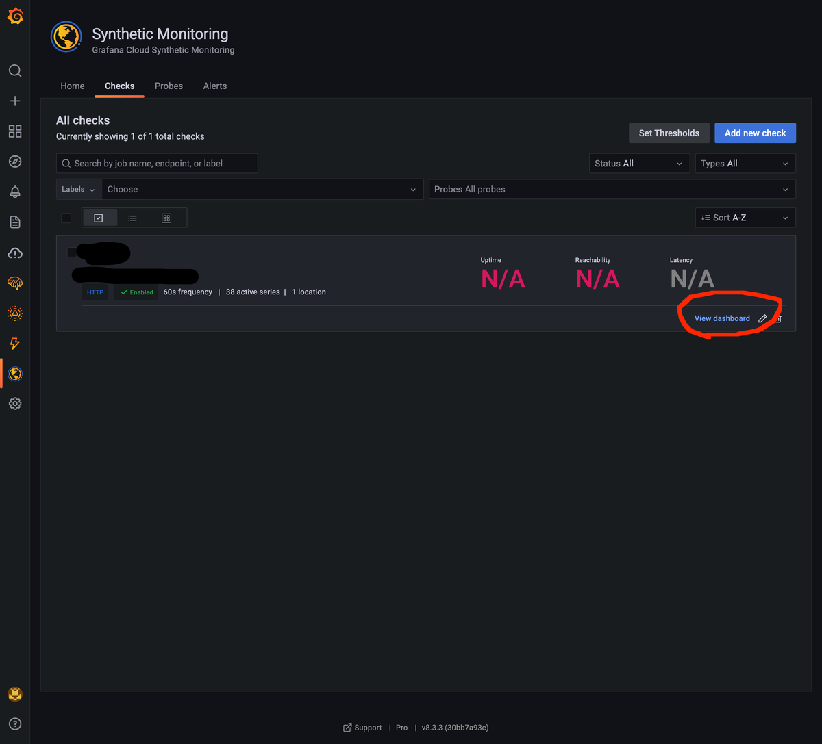822x744 pixels.
Task: Expand the Labels filter button
Action: pyautogui.click(x=79, y=190)
